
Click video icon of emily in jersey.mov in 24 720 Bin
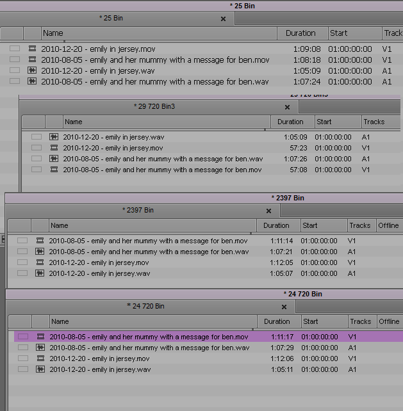[x=40, y=358]
